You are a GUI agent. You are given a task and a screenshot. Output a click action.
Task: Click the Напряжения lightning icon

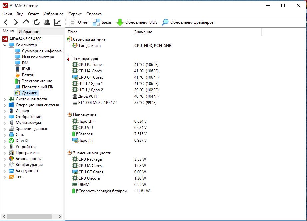point(70,115)
